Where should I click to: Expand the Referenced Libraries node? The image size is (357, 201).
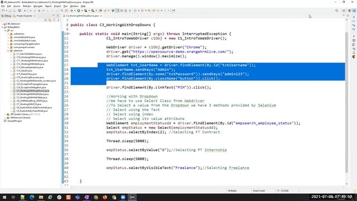pos(5,118)
